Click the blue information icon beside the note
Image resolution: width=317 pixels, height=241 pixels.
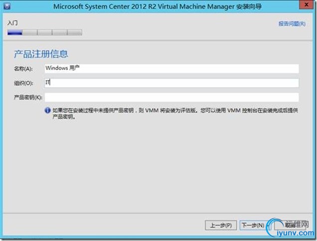coord(47,111)
